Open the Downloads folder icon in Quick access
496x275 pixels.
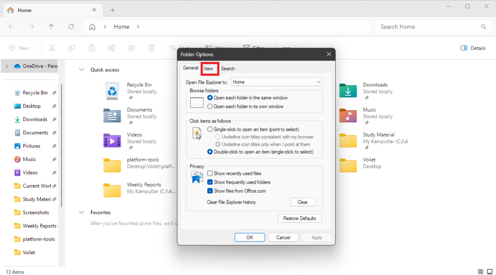pyautogui.click(x=348, y=90)
